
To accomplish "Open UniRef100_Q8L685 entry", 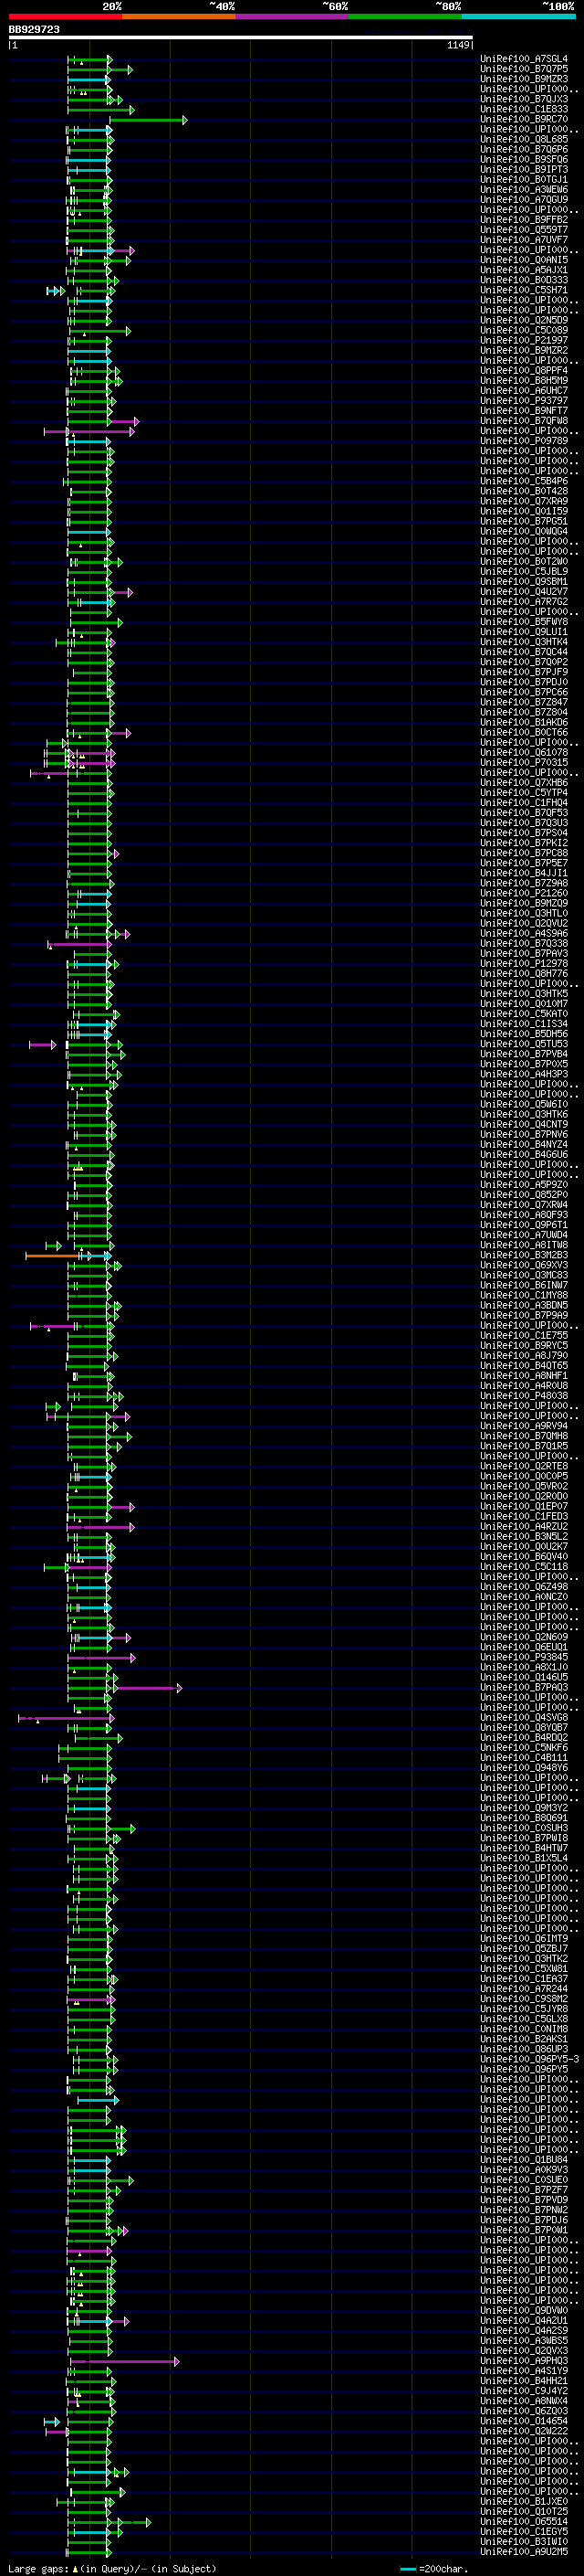I will [524, 139].
